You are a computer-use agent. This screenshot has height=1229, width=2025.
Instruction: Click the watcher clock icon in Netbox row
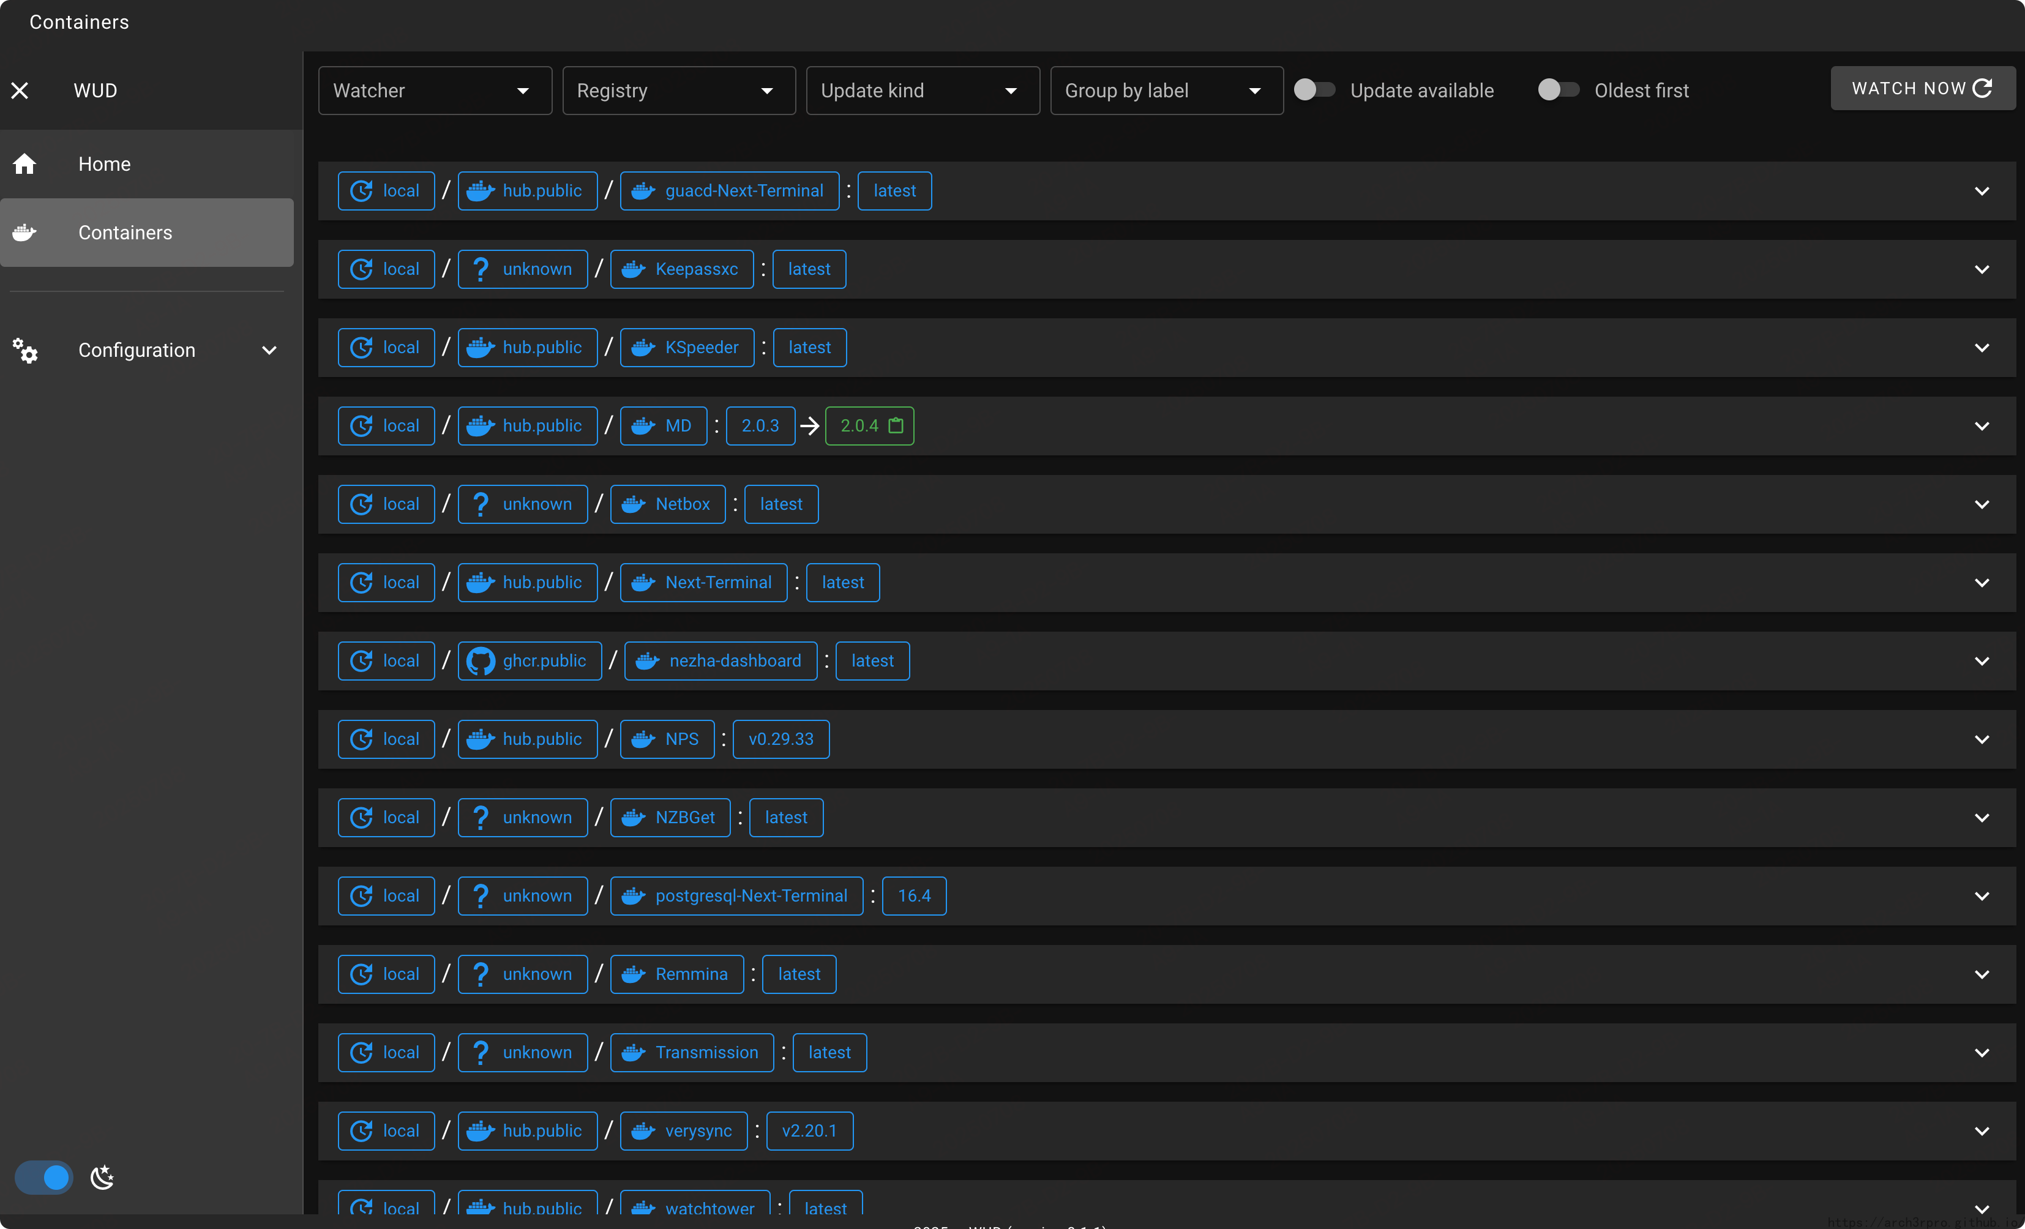(x=362, y=504)
